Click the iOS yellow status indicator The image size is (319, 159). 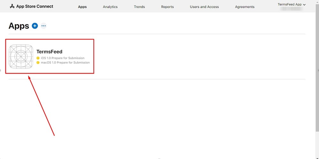pos(38,58)
